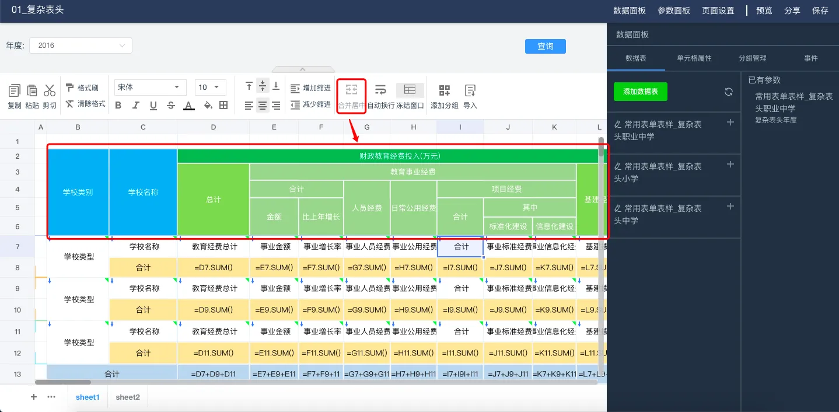Click the green 添加数据表 button
This screenshot has width=839, height=412.
pyautogui.click(x=641, y=92)
